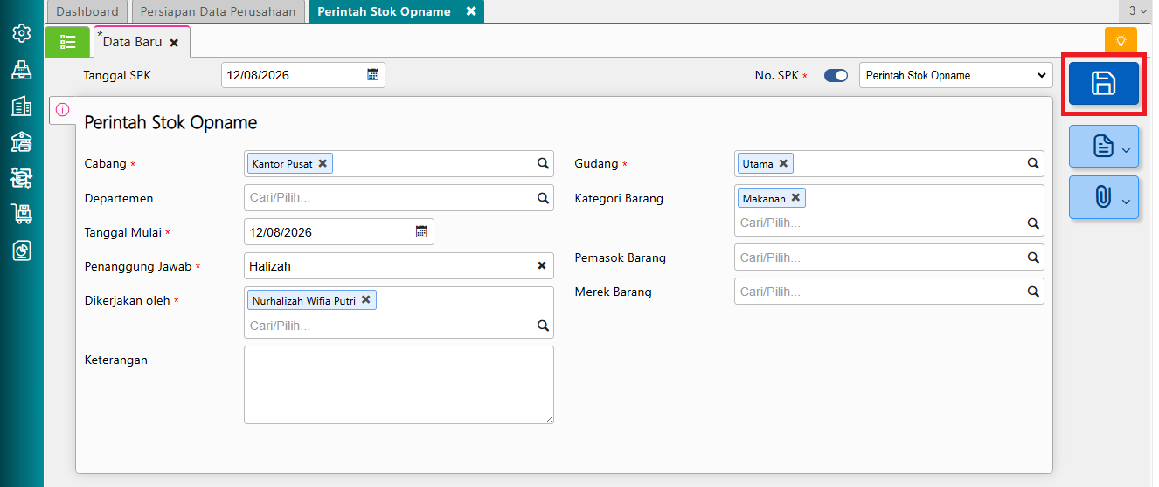
Task: Remove the Makanan category tag
Action: pyautogui.click(x=795, y=198)
